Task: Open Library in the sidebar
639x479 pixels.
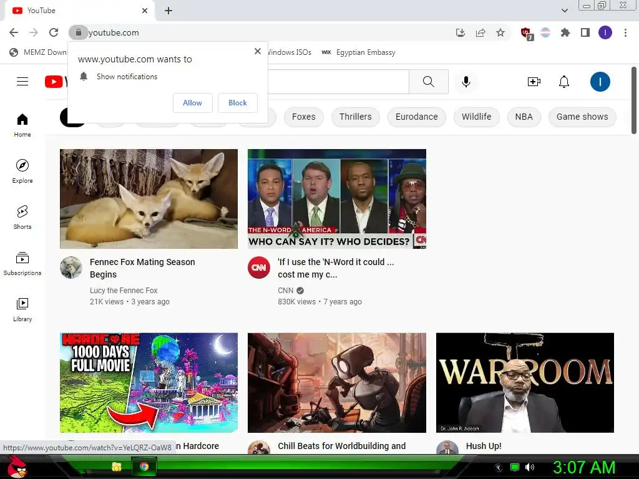Action: [22, 309]
